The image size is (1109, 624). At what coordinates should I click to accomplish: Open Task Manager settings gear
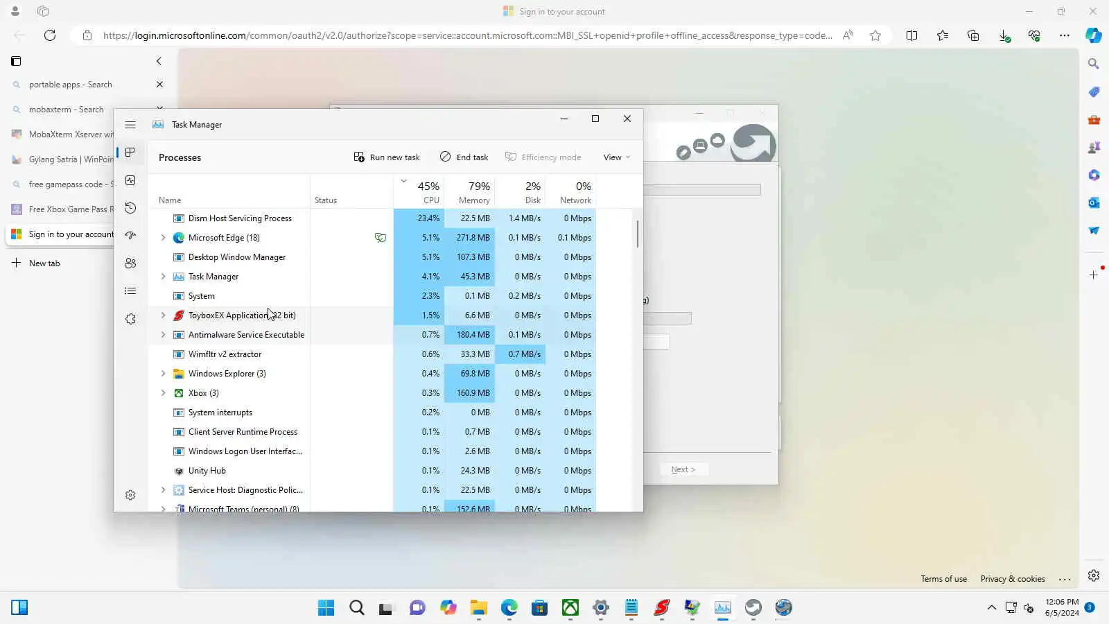point(130,495)
